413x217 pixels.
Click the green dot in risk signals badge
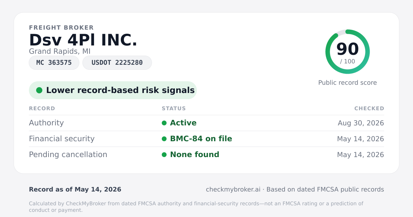pos(39,90)
